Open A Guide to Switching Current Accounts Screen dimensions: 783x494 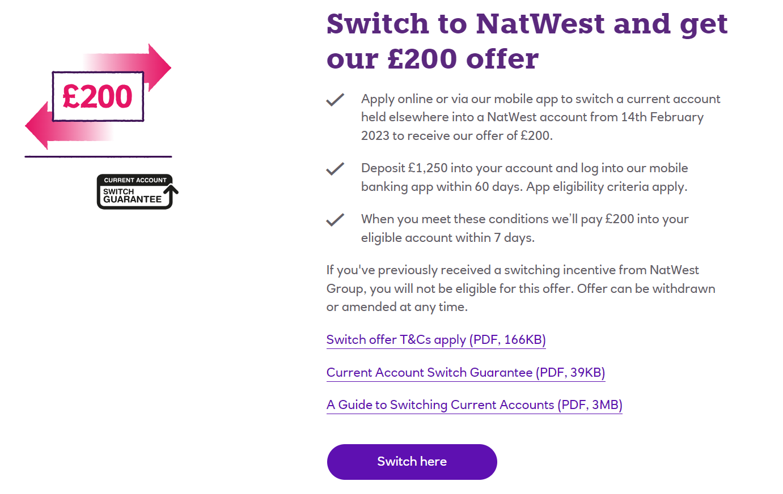[475, 405]
